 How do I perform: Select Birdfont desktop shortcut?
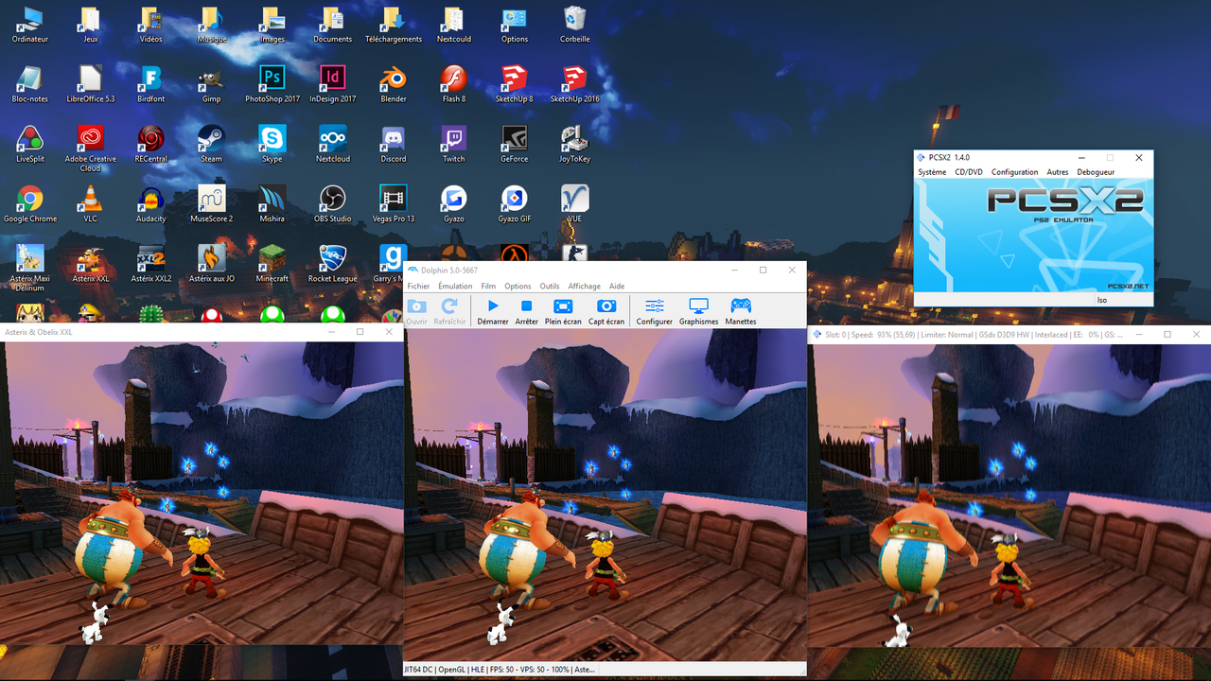tap(151, 84)
